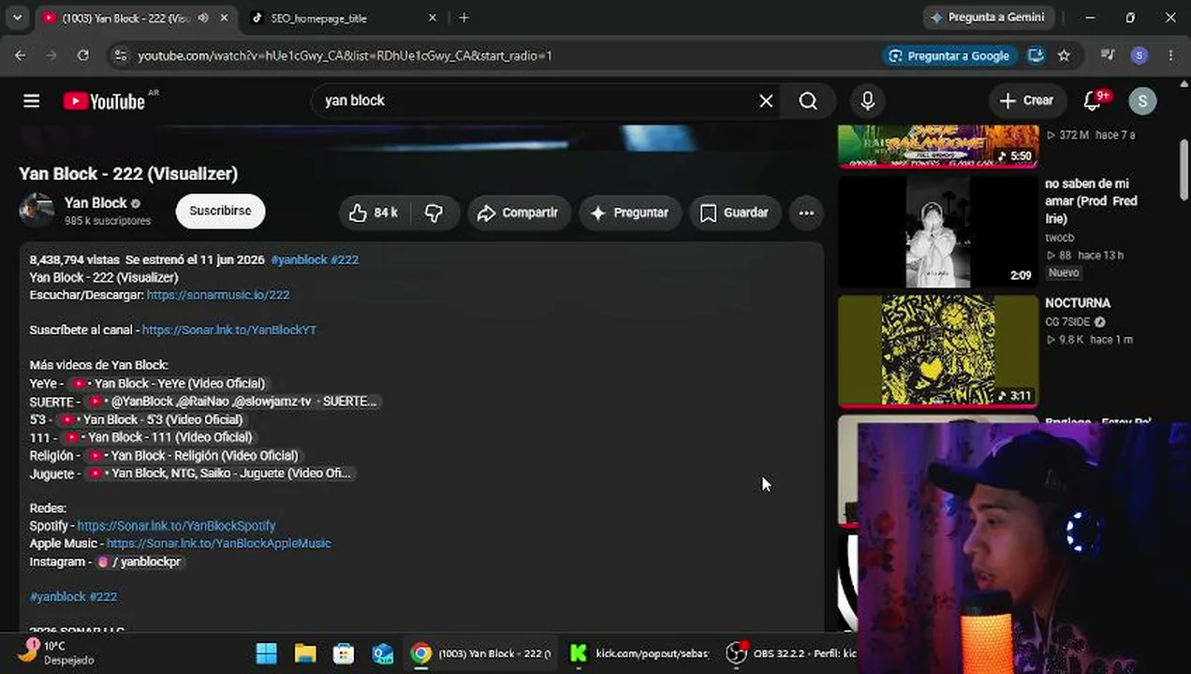
Task: Open Chrome profile avatar S
Action: [x=1140, y=56]
